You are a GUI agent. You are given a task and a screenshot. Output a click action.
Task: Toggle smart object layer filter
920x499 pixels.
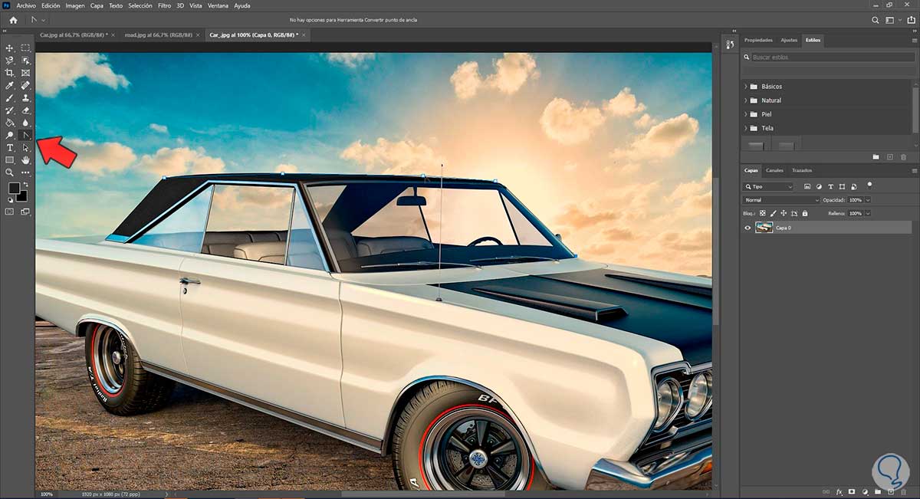(854, 186)
